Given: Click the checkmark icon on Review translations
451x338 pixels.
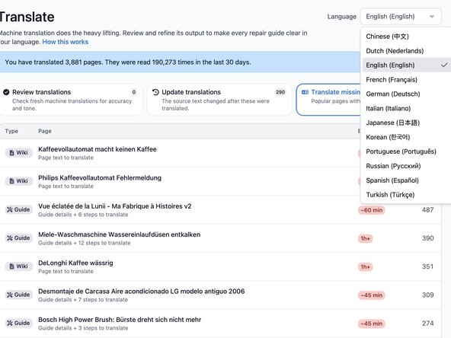Looking at the screenshot, I should (x=6, y=92).
